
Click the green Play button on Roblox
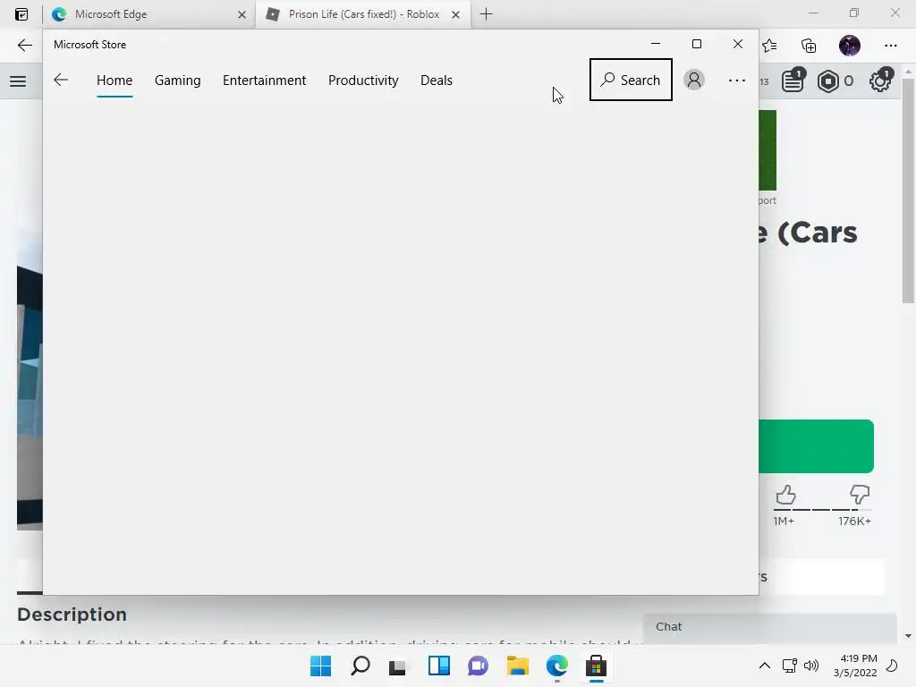coord(816,446)
